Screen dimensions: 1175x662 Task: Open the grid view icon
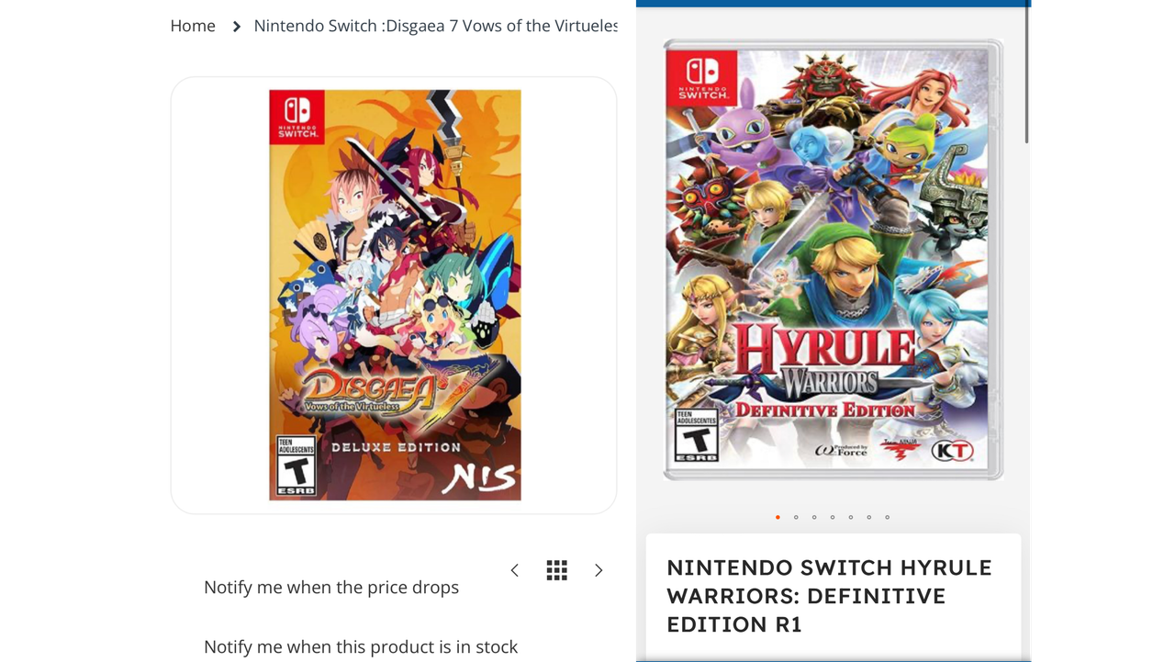pos(557,570)
